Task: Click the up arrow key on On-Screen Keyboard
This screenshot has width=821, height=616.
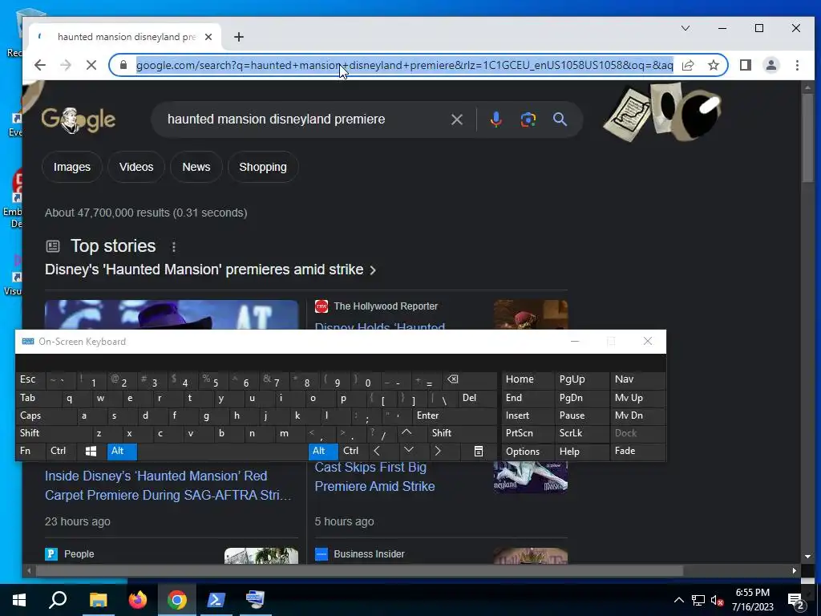Action: point(406,433)
